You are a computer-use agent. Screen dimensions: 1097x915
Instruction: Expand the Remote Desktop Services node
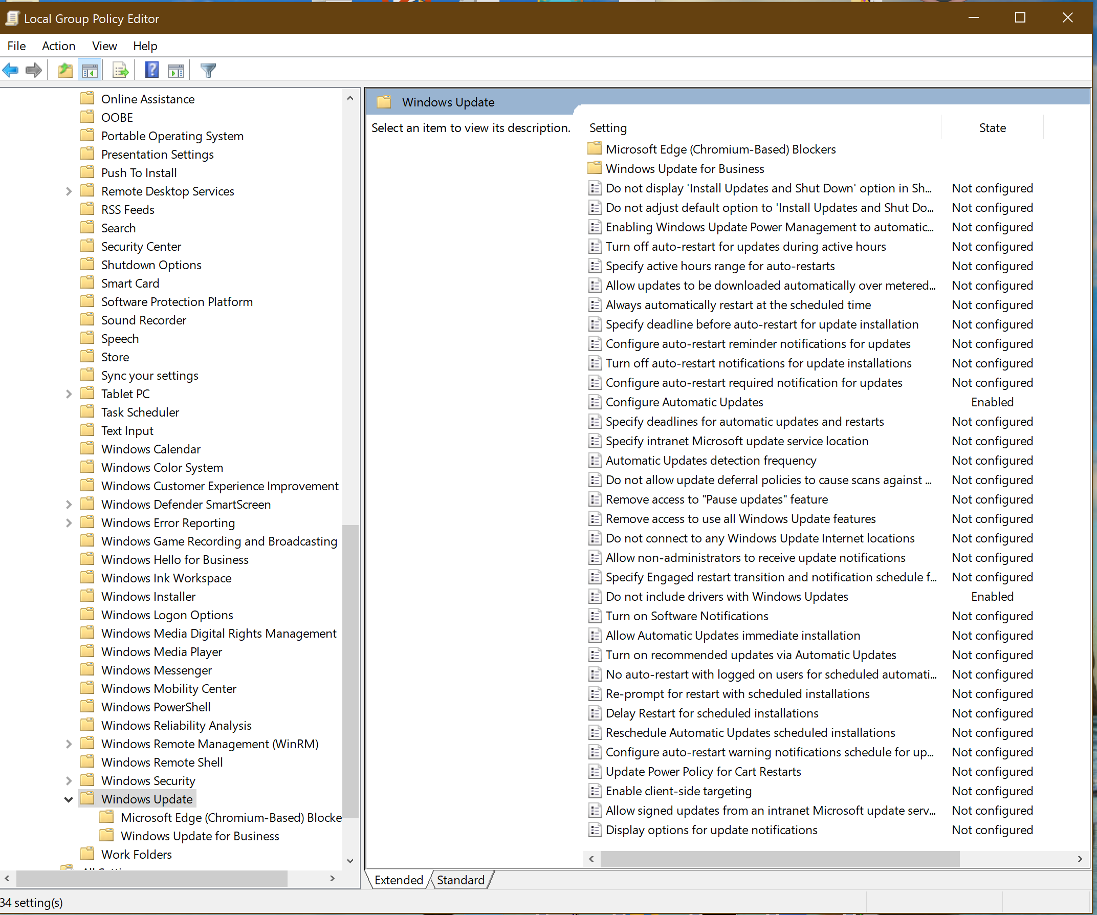(69, 191)
